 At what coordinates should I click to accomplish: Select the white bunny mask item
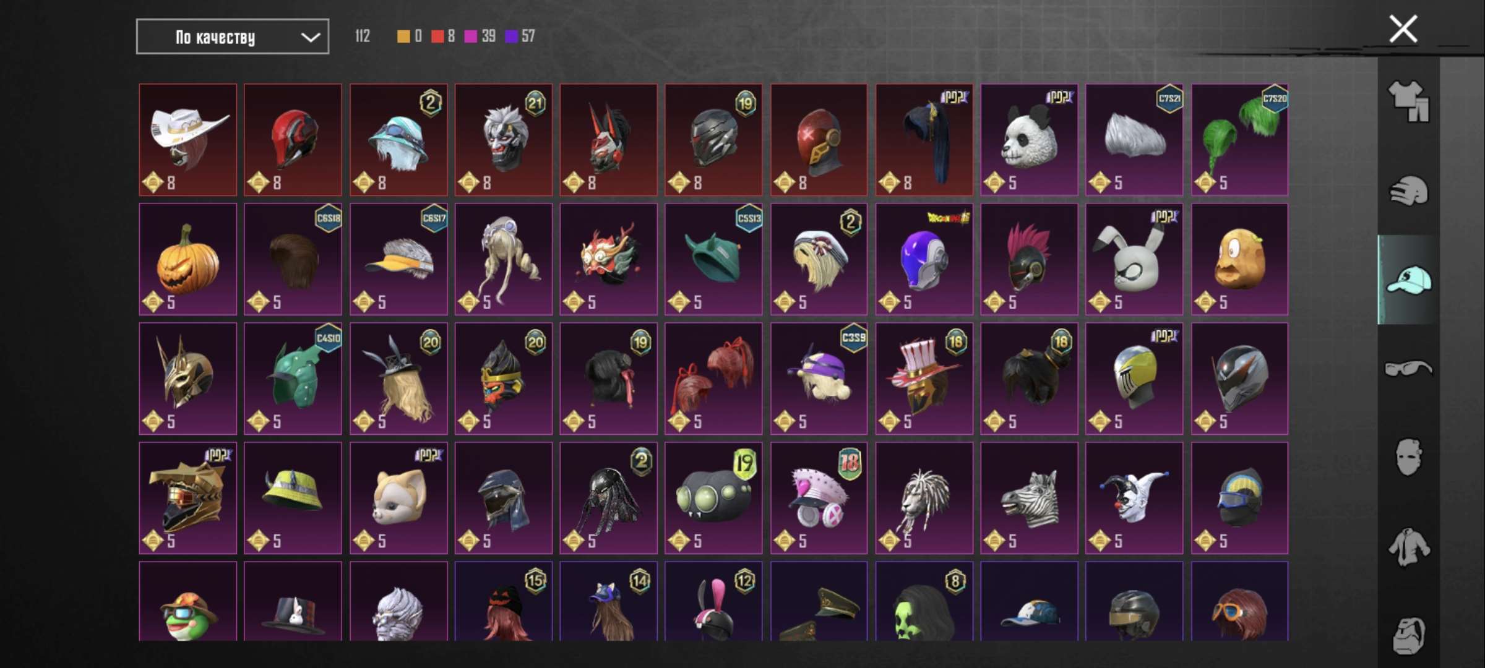(x=1134, y=259)
